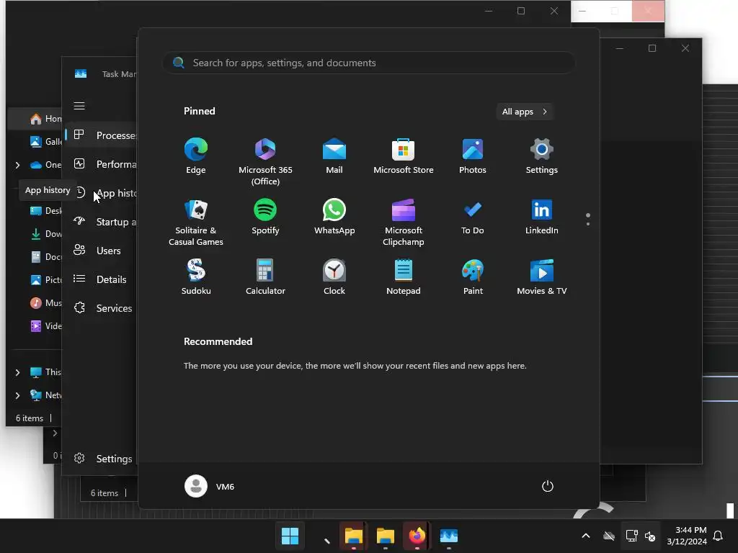The width and height of the screenshot is (738, 553).
Task: Launch Solitaire & Casual Games
Action: pos(196,222)
